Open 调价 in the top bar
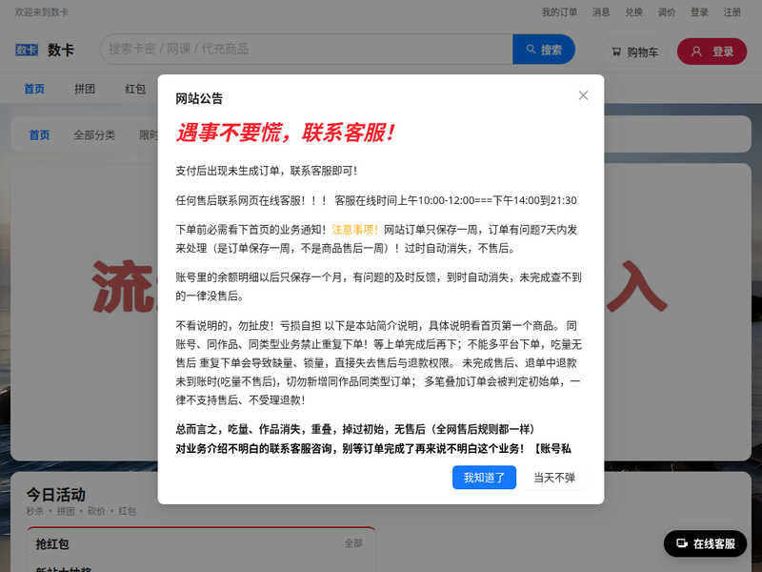This screenshot has width=762, height=572. point(667,12)
